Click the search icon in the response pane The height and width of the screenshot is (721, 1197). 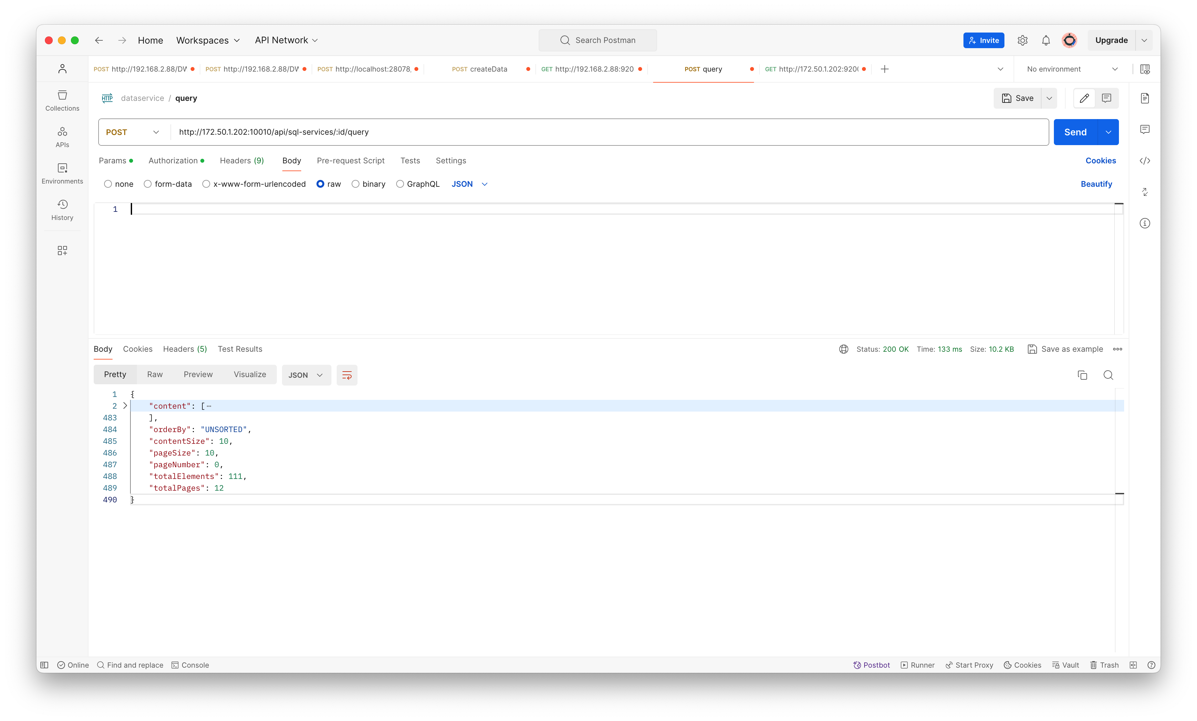(x=1108, y=375)
